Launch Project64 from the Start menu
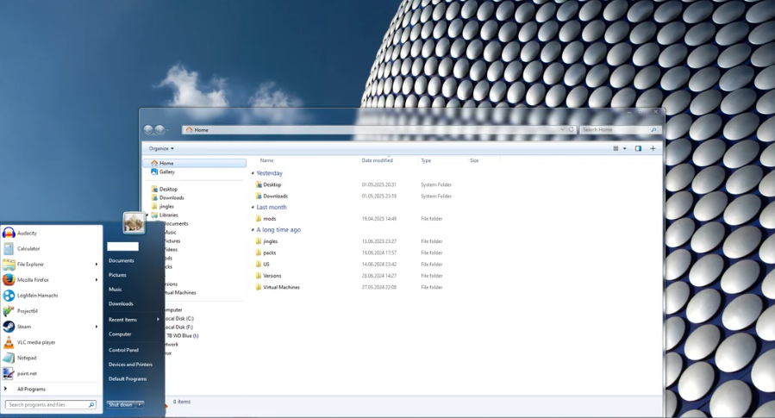Screen dimensions: 775x418 click(52, 311)
